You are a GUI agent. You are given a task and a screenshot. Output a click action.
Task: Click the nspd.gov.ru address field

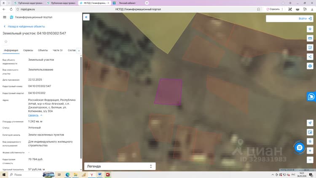pyautogui.click(x=28, y=9)
